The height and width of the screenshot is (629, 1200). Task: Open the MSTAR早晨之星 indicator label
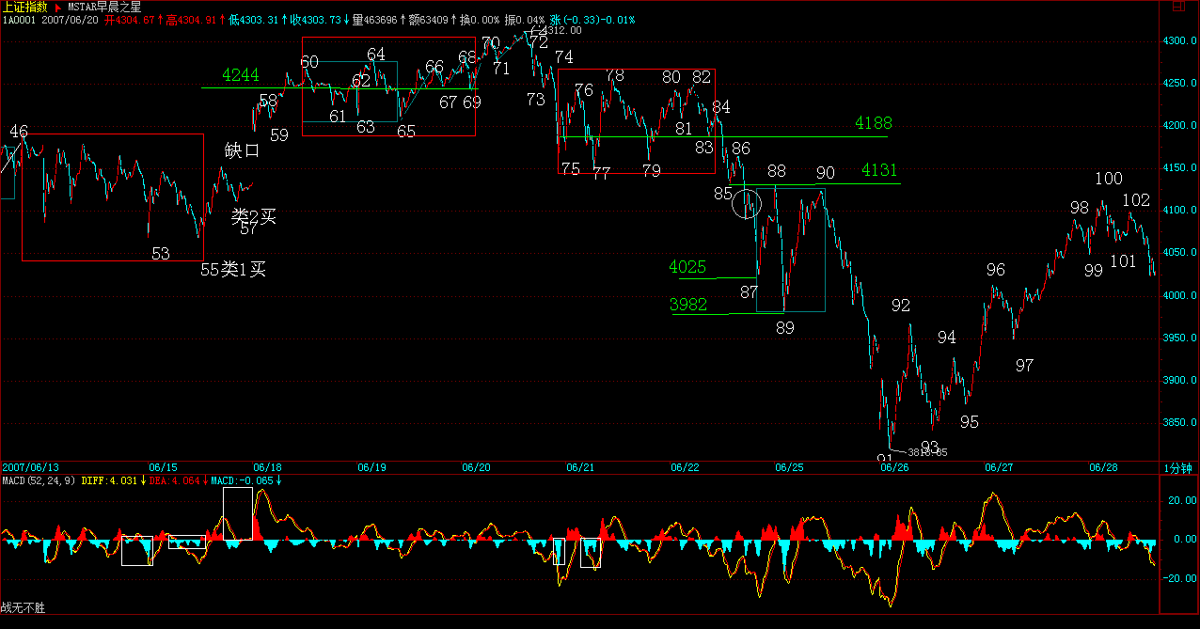pos(104,7)
